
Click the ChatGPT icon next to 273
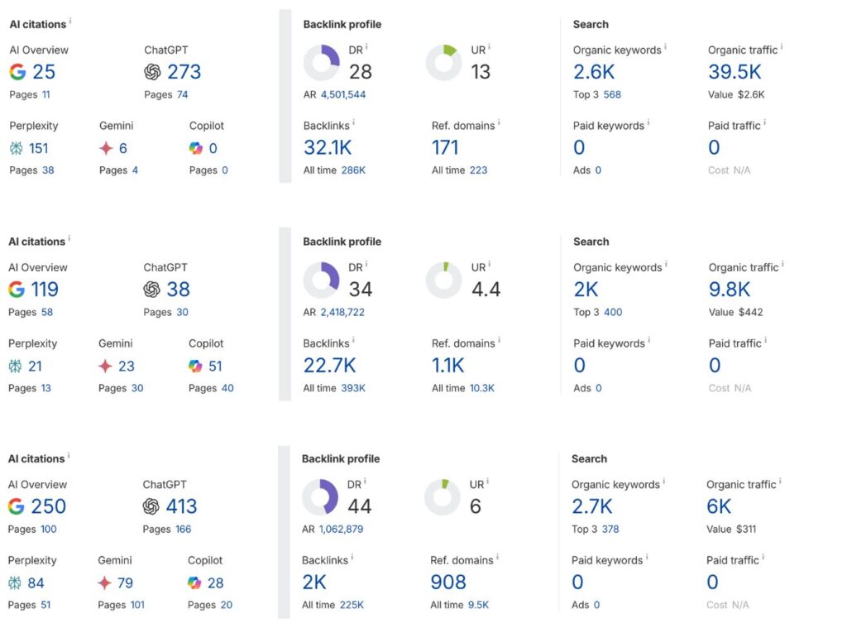point(152,72)
